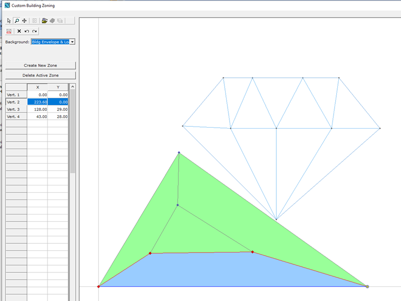Viewport: 401px width, 301px height.
Task: Activate the zoom magnifier tool
Action: click(17, 21)
